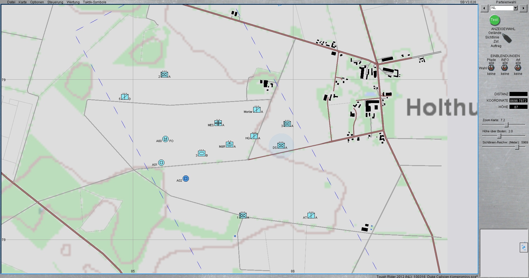Go to next party with right arrow
The height and width of the screenshot is (278, 529).
tap(523, 8)
